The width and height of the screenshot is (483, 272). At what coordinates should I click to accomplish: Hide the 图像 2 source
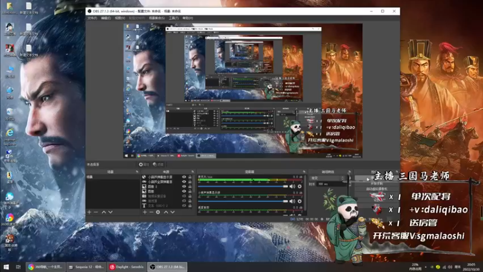pyautogui.click(x=184, y=187)
